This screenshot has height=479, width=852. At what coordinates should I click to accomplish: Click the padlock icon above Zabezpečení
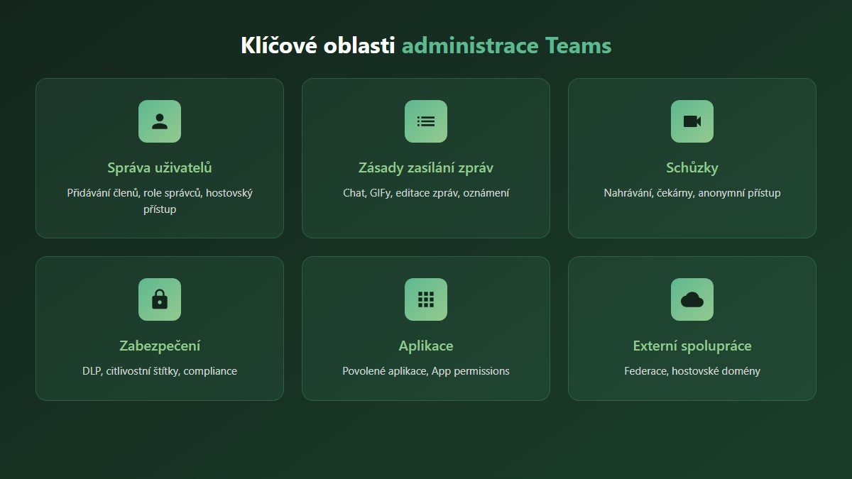click(x=160, y=299)
